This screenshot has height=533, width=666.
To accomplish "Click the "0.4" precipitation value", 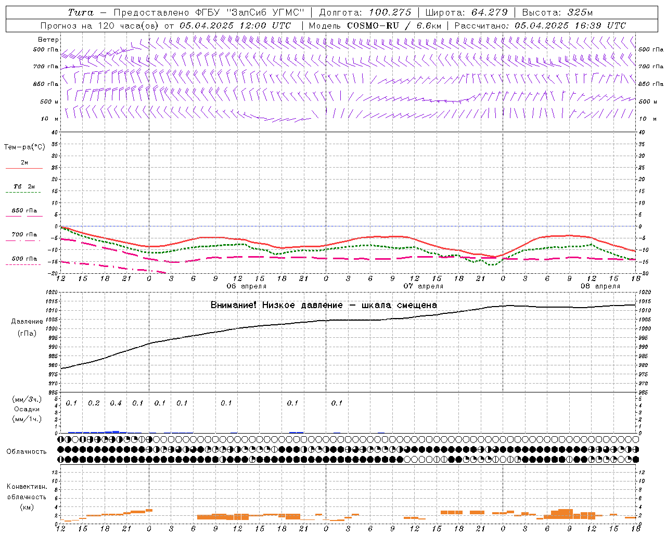I will coord(116,403).
